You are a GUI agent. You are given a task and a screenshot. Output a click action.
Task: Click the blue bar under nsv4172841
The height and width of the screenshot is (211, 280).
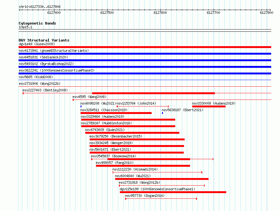pyautogui.click(x=145, y=54)
